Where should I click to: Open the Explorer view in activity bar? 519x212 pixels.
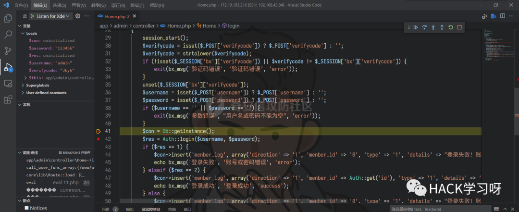click(x=8, y=18)
